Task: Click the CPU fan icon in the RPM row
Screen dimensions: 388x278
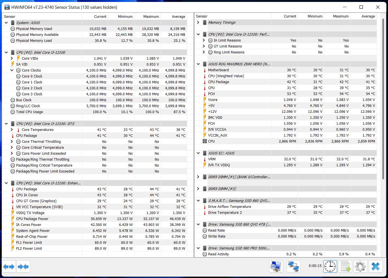Action: (205, 141)
